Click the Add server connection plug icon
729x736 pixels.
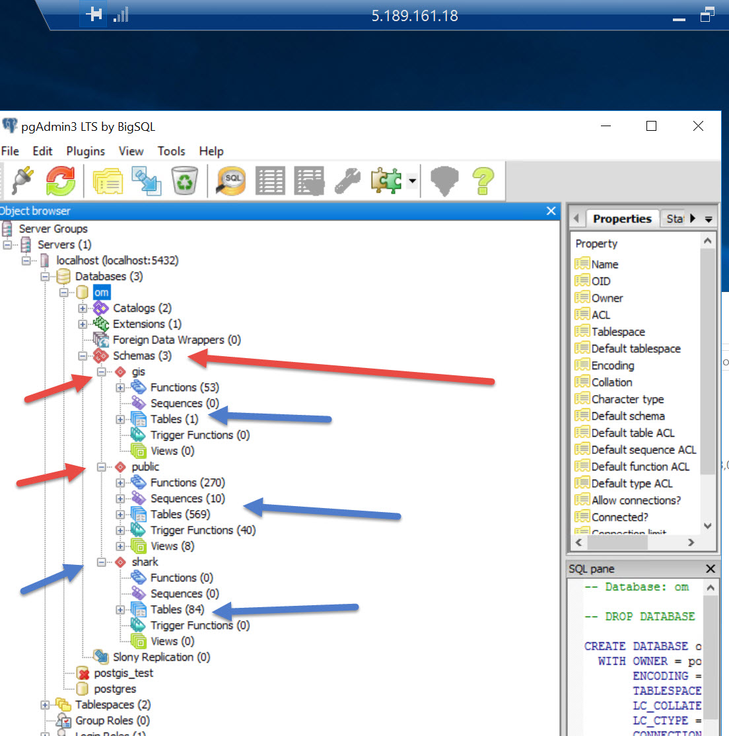coord(23,180)
